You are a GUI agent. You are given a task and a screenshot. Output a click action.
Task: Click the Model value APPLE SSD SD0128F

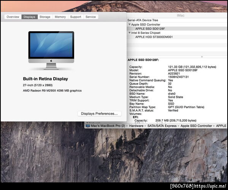coord(183,70)
